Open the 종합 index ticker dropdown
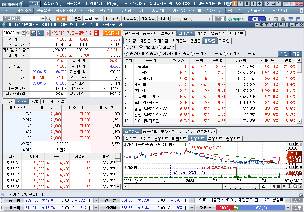The image size is (304, 212). point(96,200)
